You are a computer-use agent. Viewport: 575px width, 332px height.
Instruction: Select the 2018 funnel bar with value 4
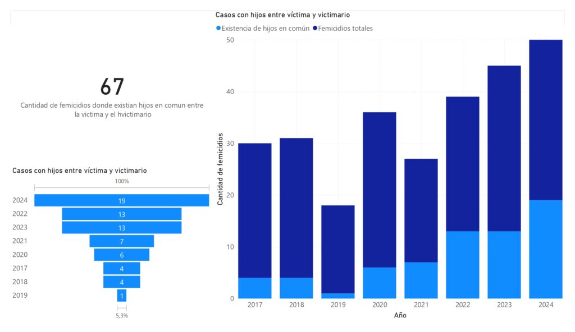(121, 282)
